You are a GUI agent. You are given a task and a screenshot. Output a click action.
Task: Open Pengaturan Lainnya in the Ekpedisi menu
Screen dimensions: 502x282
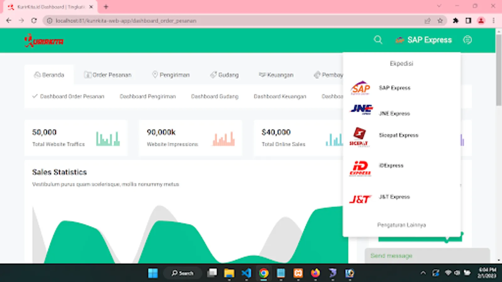pos(402,225)
